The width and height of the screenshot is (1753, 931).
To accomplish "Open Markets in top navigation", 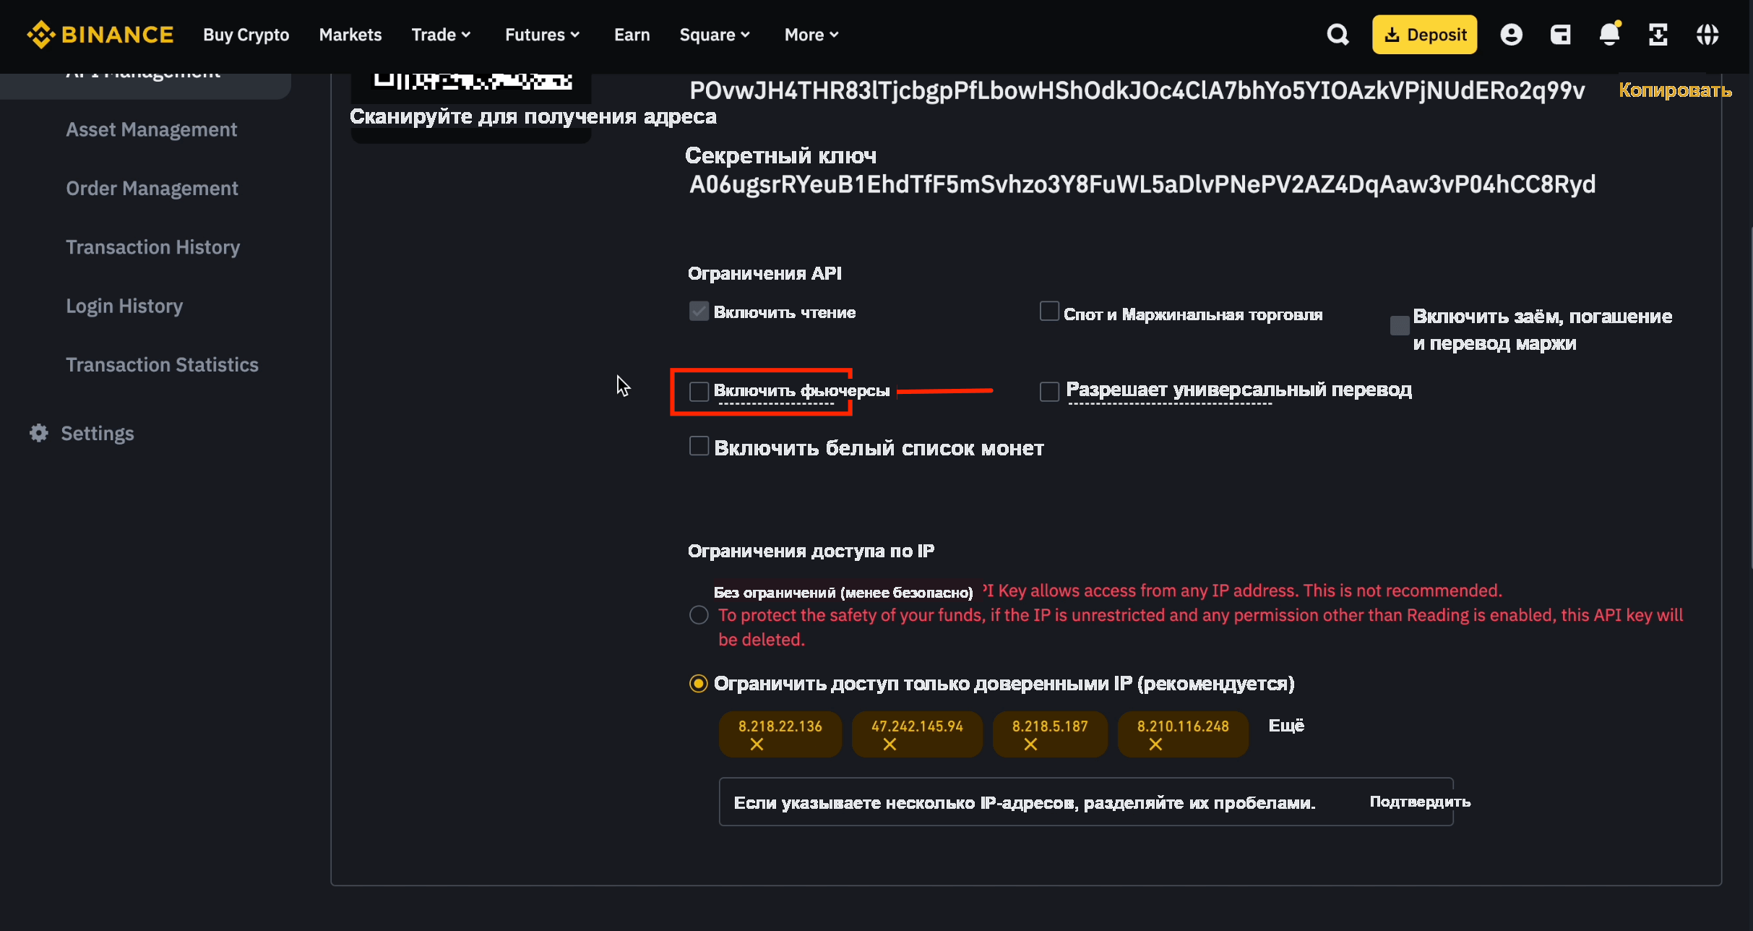I will tap(350, 35).
